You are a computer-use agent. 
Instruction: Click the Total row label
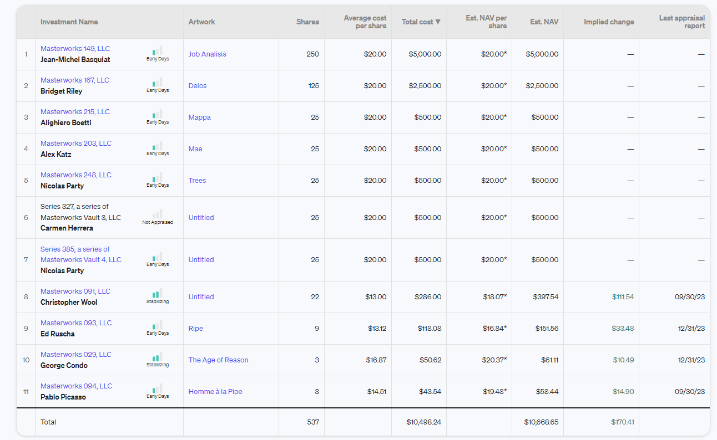(48, 422)
